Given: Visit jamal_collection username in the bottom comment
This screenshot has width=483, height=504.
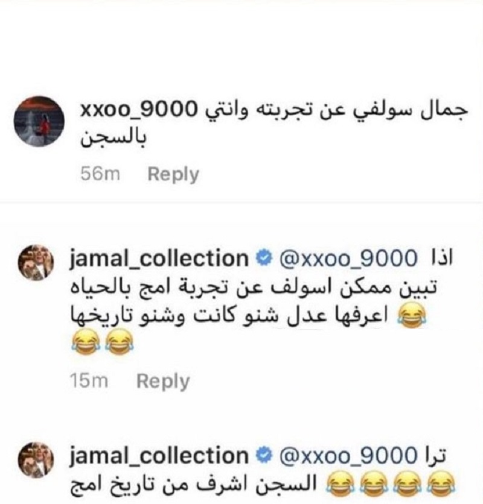Looking at the screenshot, I should click(x=159, y=456).
